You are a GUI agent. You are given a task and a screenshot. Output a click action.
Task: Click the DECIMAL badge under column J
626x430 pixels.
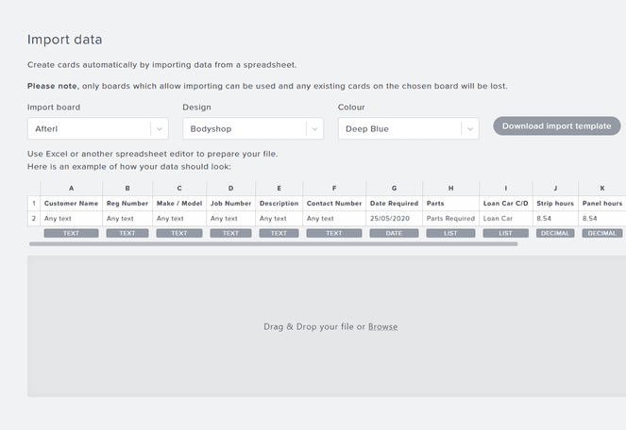tap(555, 233)
